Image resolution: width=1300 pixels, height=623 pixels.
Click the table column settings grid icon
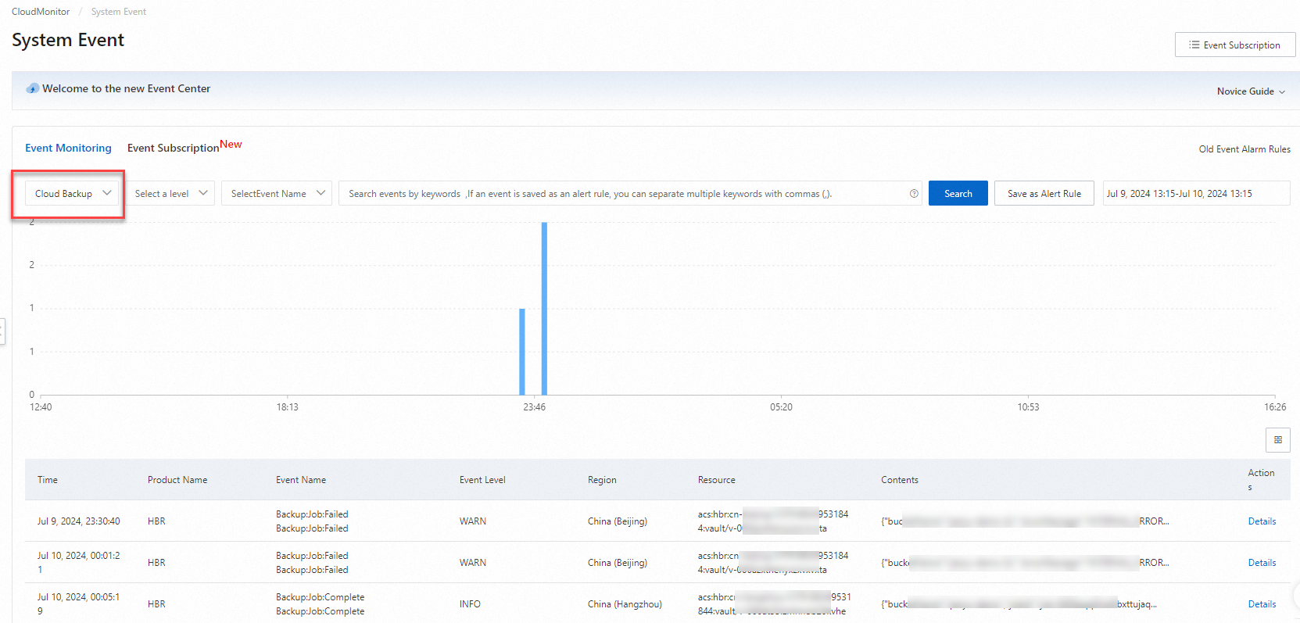[x=1277, y=440]
